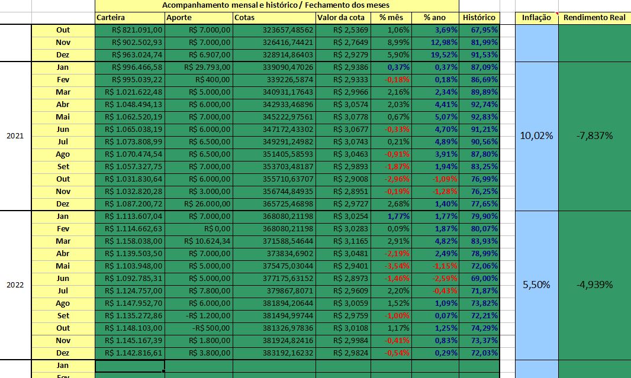
Task: Select the R$ 1.158.038,00 portfolio cell
Action: pos(130,242)
